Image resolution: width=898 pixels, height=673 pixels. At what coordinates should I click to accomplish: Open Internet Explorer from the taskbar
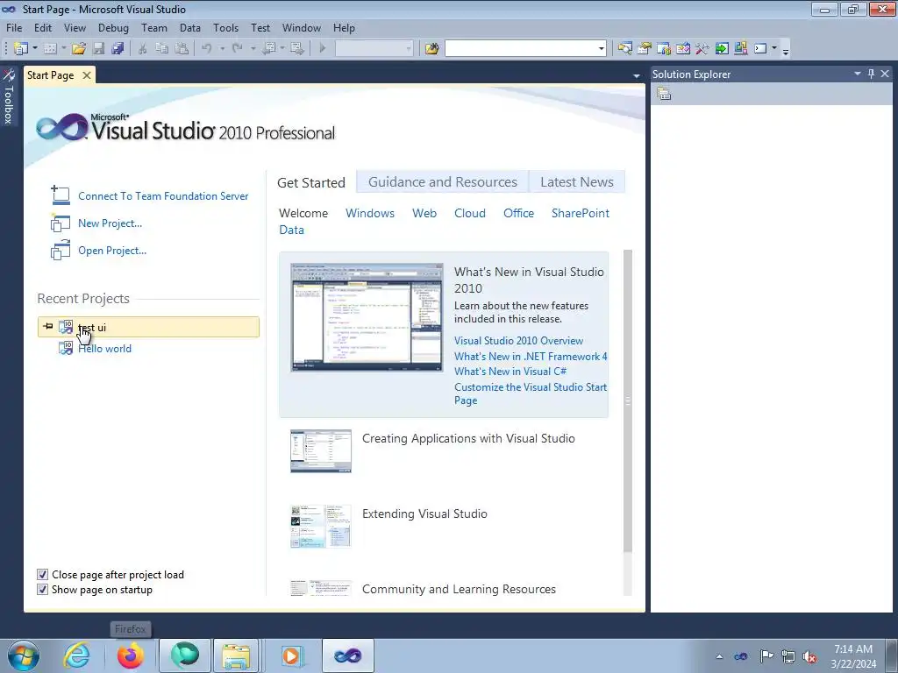77,655
